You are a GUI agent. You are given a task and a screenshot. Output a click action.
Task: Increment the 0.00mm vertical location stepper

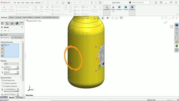(x=18, y=72)
